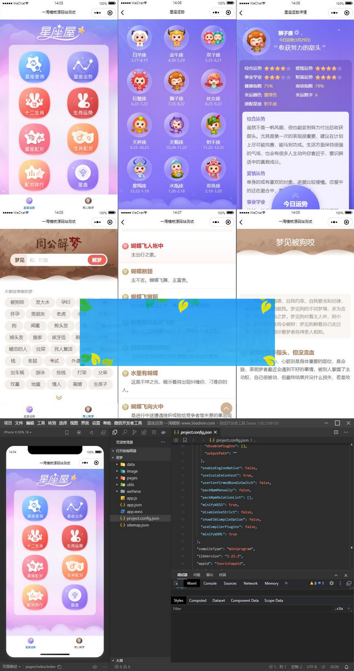Open the search icon in the editor sidebar

pos(125,432)
